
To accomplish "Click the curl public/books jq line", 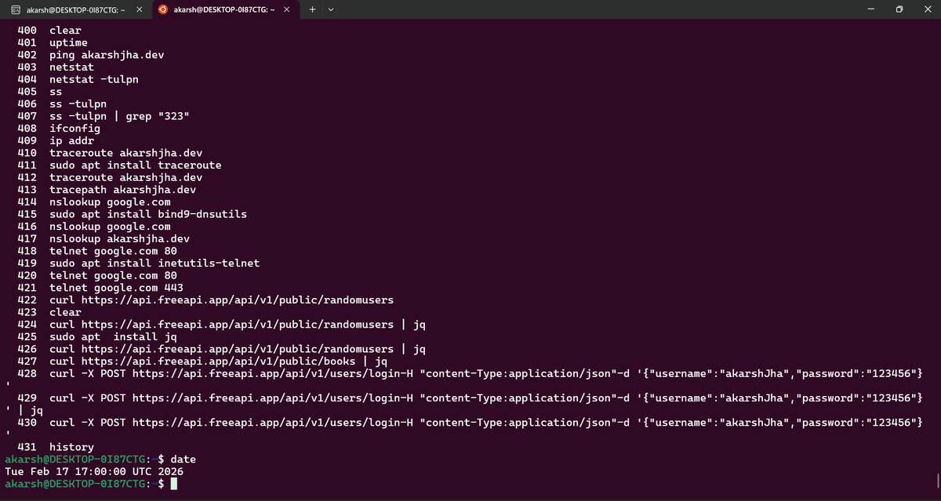I will point(202,361).
